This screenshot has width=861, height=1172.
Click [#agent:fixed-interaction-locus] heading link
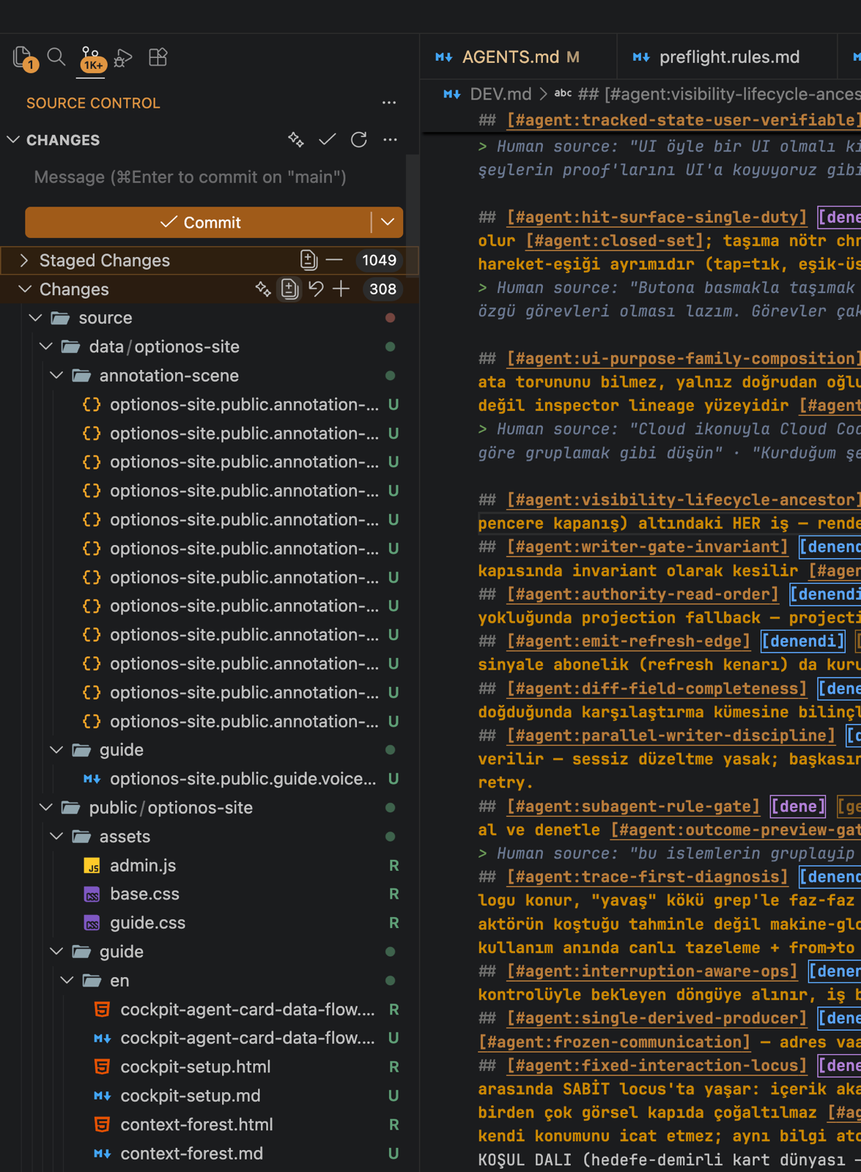tap(657, 1065)
